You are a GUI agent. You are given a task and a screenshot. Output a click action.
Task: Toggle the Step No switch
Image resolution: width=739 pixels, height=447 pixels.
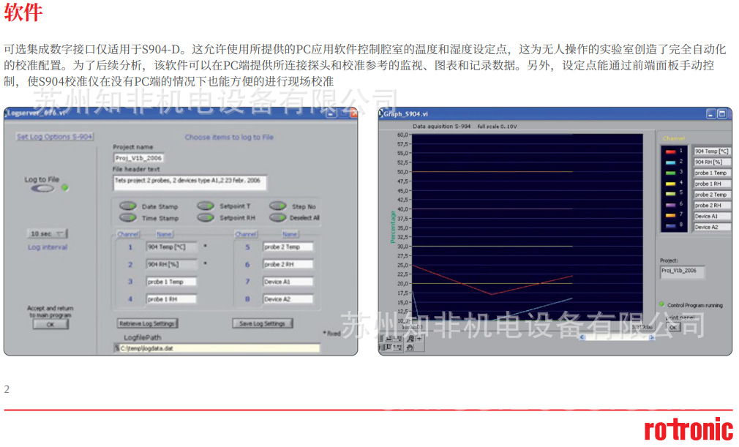point(278,206)
